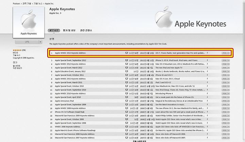Open info icon for Special Event October 2008
This screenshot has width=245, height=142.
pos(207,119)
